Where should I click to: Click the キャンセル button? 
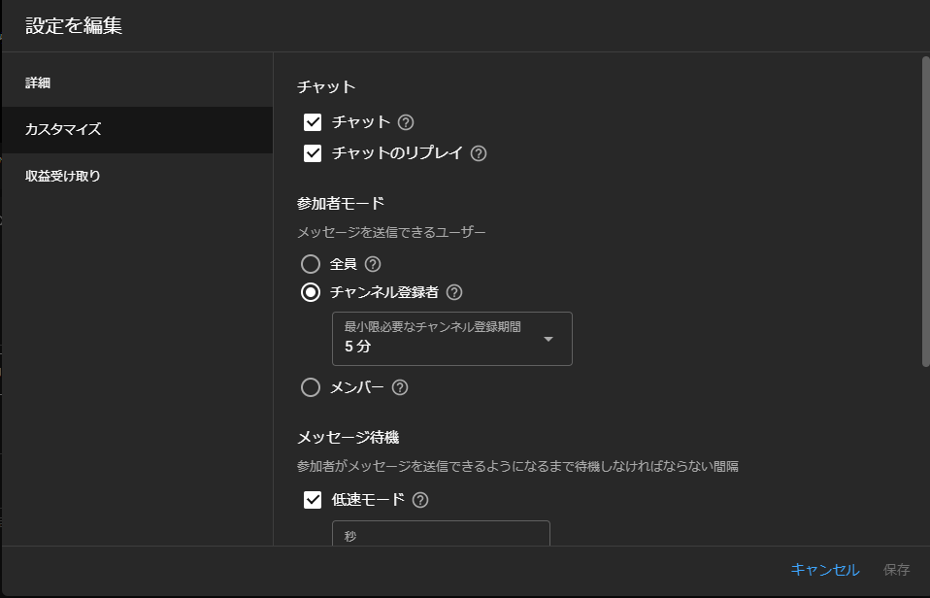click(x=825, y=570)
